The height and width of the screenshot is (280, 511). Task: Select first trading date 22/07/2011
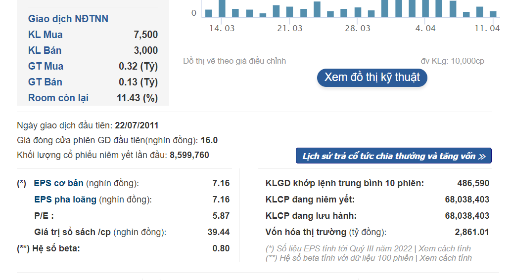coord(137,125)
